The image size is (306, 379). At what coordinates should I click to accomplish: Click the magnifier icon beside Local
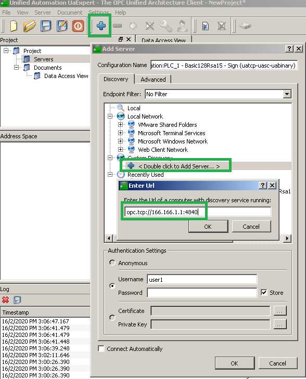coord(121,108)
